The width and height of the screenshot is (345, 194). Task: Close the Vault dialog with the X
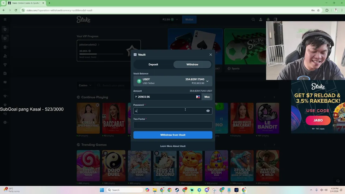click(211, 55)
